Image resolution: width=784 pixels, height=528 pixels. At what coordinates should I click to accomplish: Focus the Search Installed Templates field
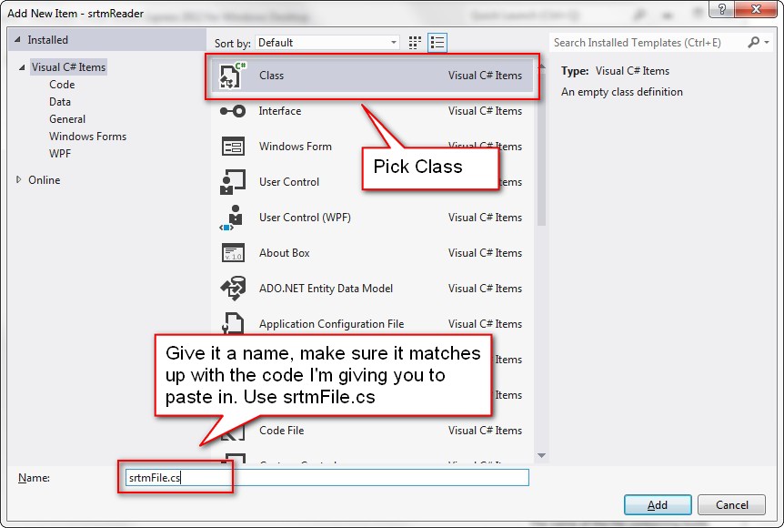(x=648, y=43)
